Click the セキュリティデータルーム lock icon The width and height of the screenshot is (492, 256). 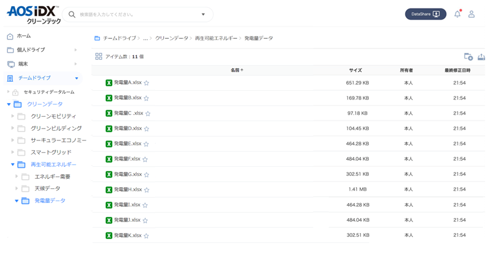click(x=15, y=92)
